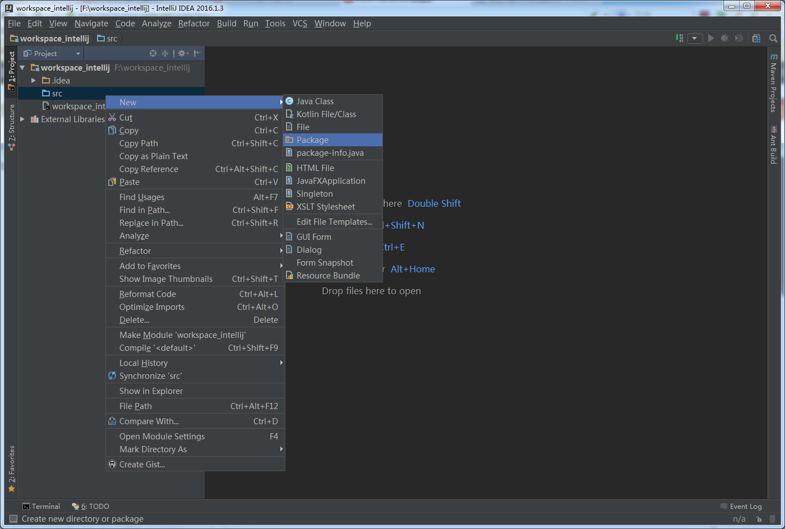The height and width of the screenshot is (529, 785).
Task: Open the VCS menu
Action: coord(300,24)
